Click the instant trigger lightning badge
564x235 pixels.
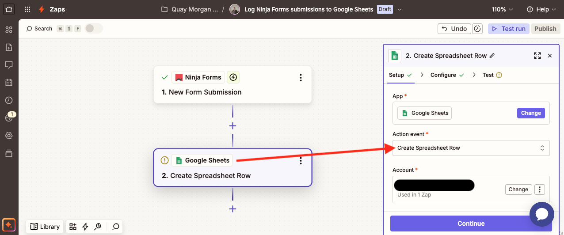coord(233,77)
